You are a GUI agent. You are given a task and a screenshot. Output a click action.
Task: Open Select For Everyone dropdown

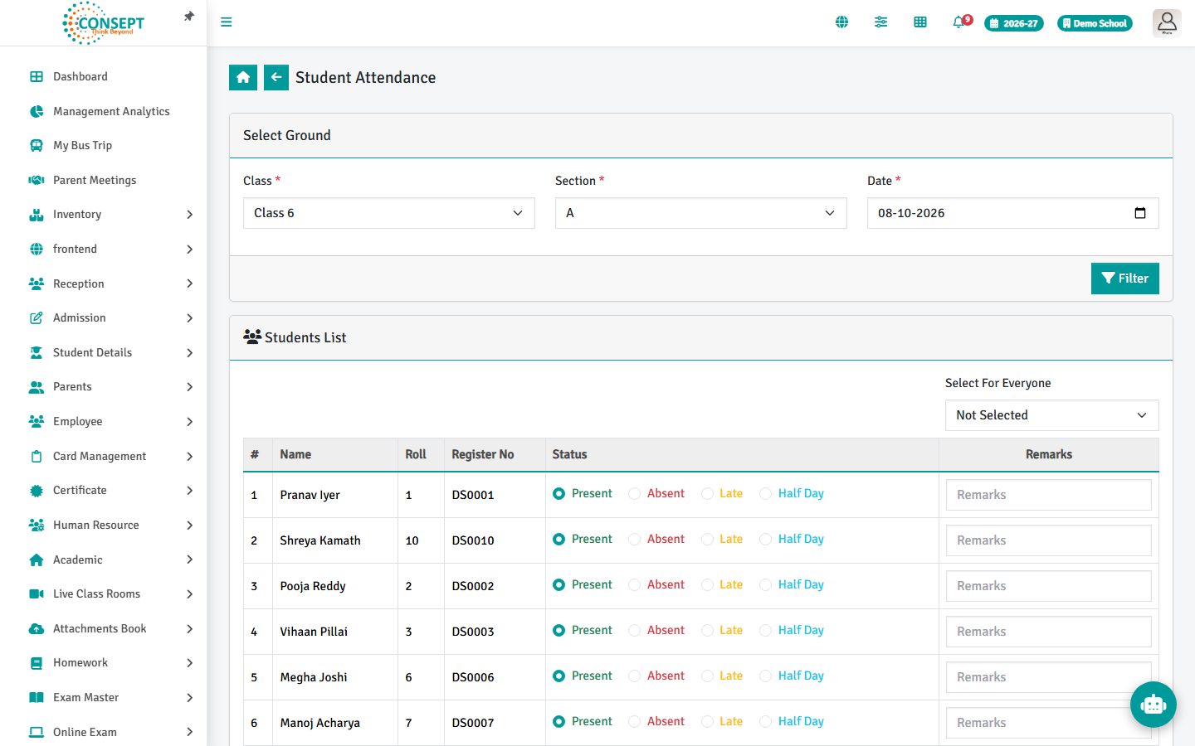click(1051, 415)
